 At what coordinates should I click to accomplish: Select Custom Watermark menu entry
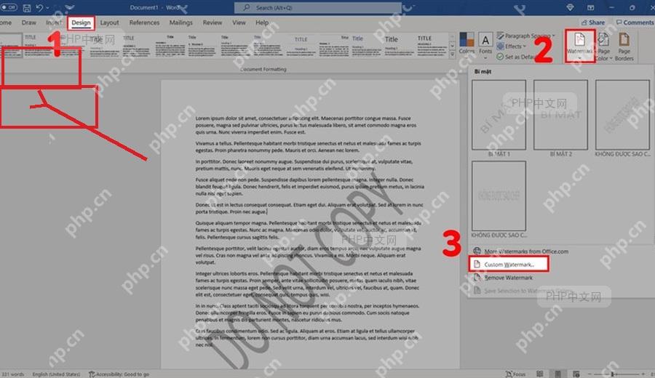pyautogui.click(x=509, y=265)
